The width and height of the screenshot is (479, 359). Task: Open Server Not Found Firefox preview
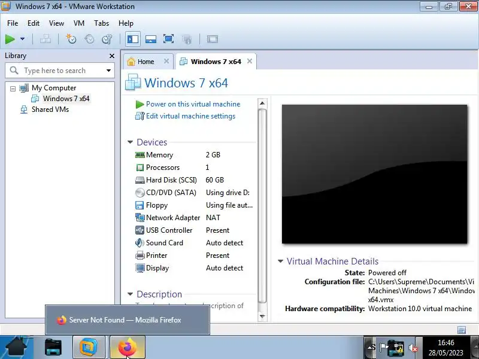tap(128, 320)
